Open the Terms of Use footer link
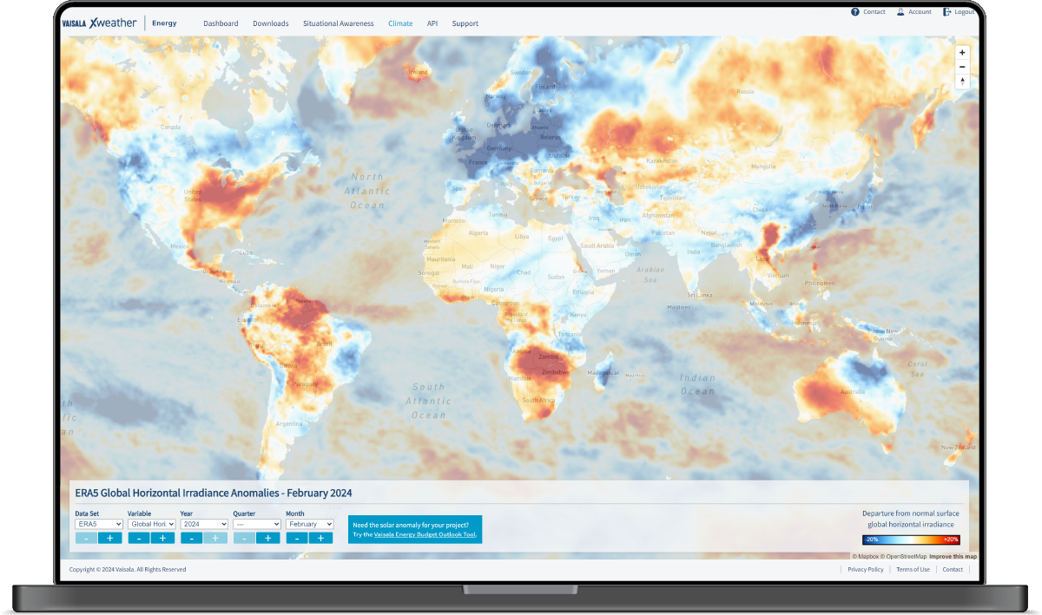Image resolution: width=1042 pixels, height=615 pixels. pyautogui.click(x=913, y=569)
